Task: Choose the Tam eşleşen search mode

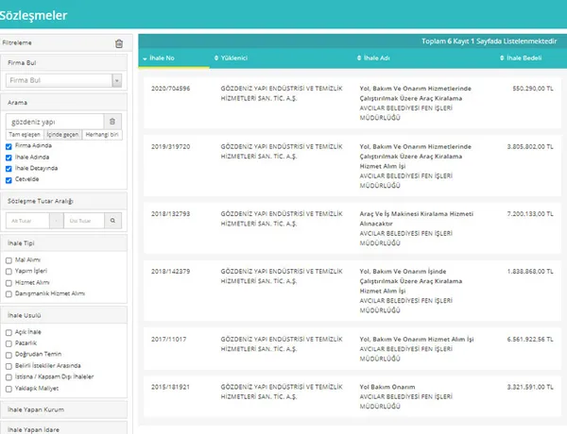Action: (x=25, y=135)
